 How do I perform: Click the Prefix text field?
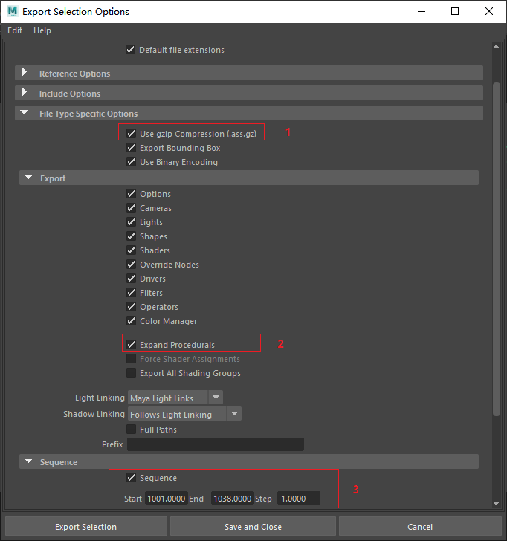pos(216,444)
